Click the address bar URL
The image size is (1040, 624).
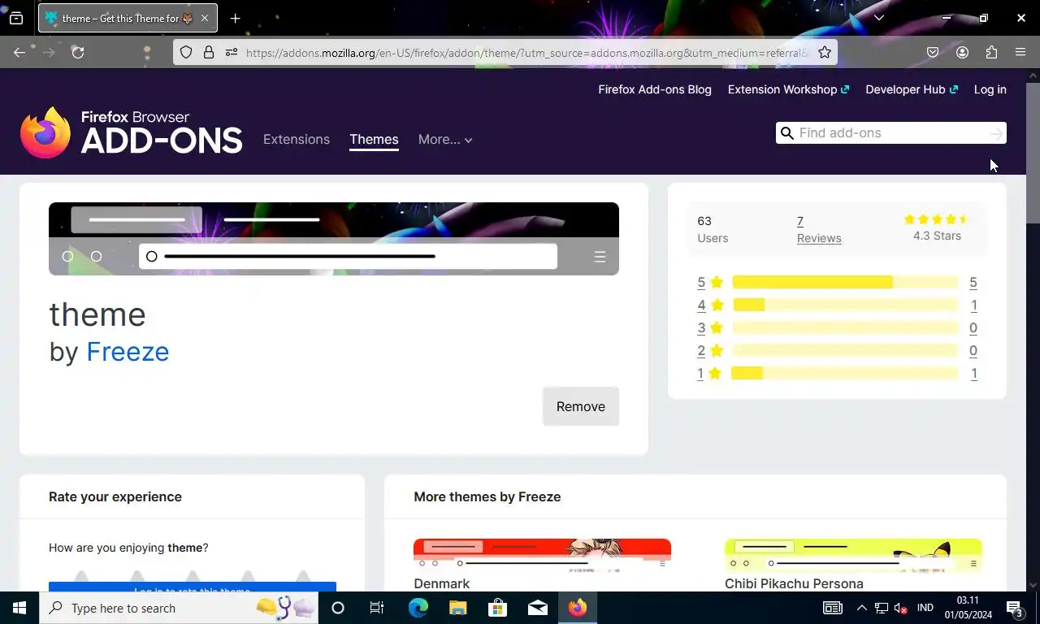tap(527, 53)
